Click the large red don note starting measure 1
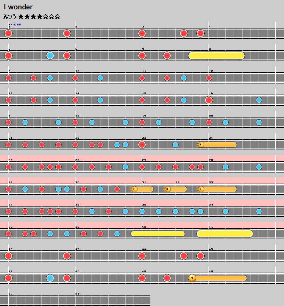The image size is (284, 306). pyautogui.click(x=8, y=33)
